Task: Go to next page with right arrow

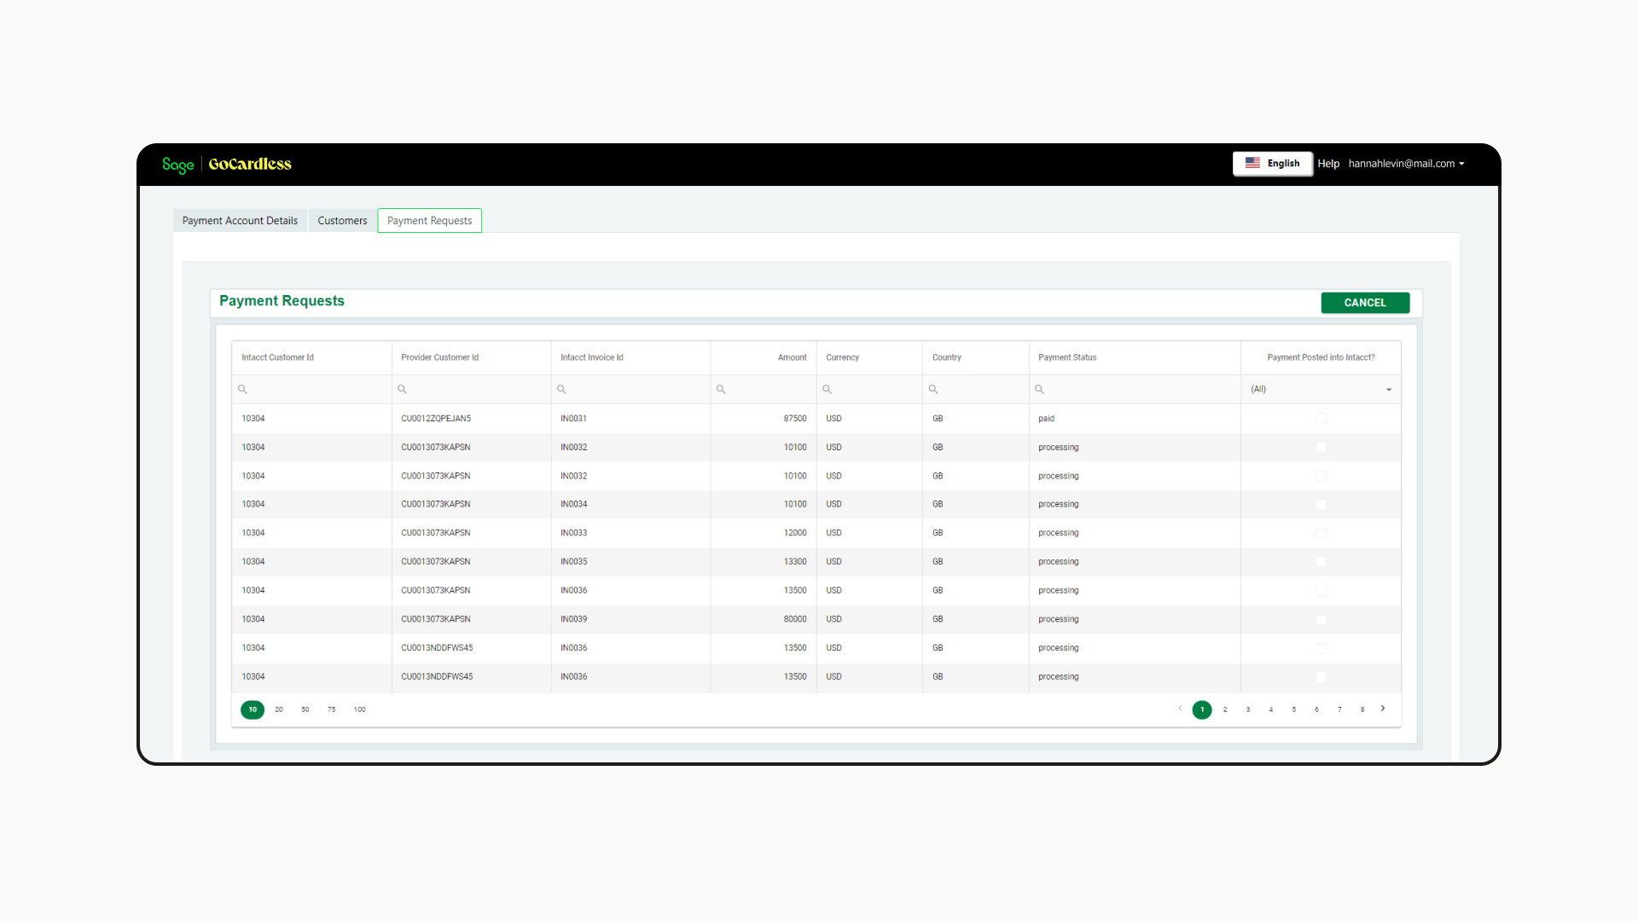Action: tap(1383, 709)
